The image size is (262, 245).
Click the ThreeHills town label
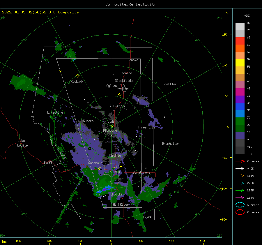146,127
